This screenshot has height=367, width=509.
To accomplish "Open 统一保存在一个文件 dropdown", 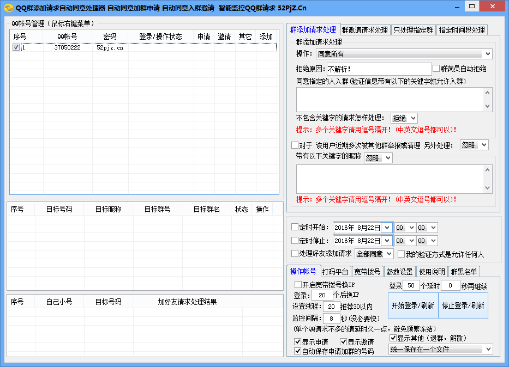I will 440,349.
